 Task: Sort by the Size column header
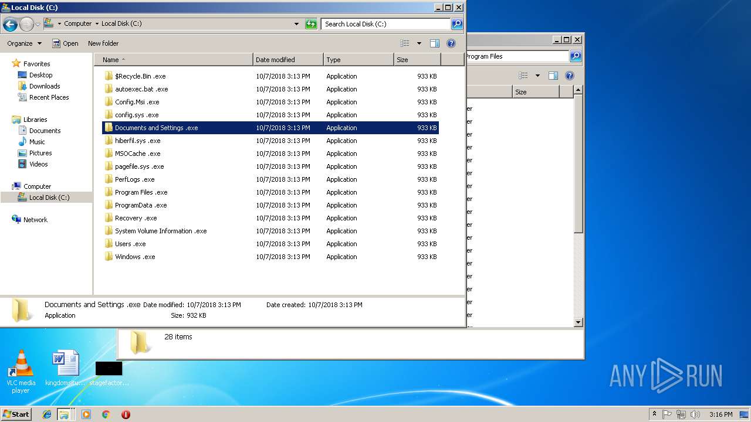pos(417,60)
